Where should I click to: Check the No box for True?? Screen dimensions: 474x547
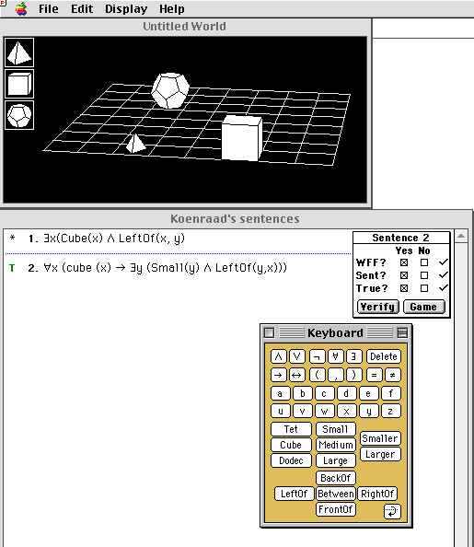[424, 288]
